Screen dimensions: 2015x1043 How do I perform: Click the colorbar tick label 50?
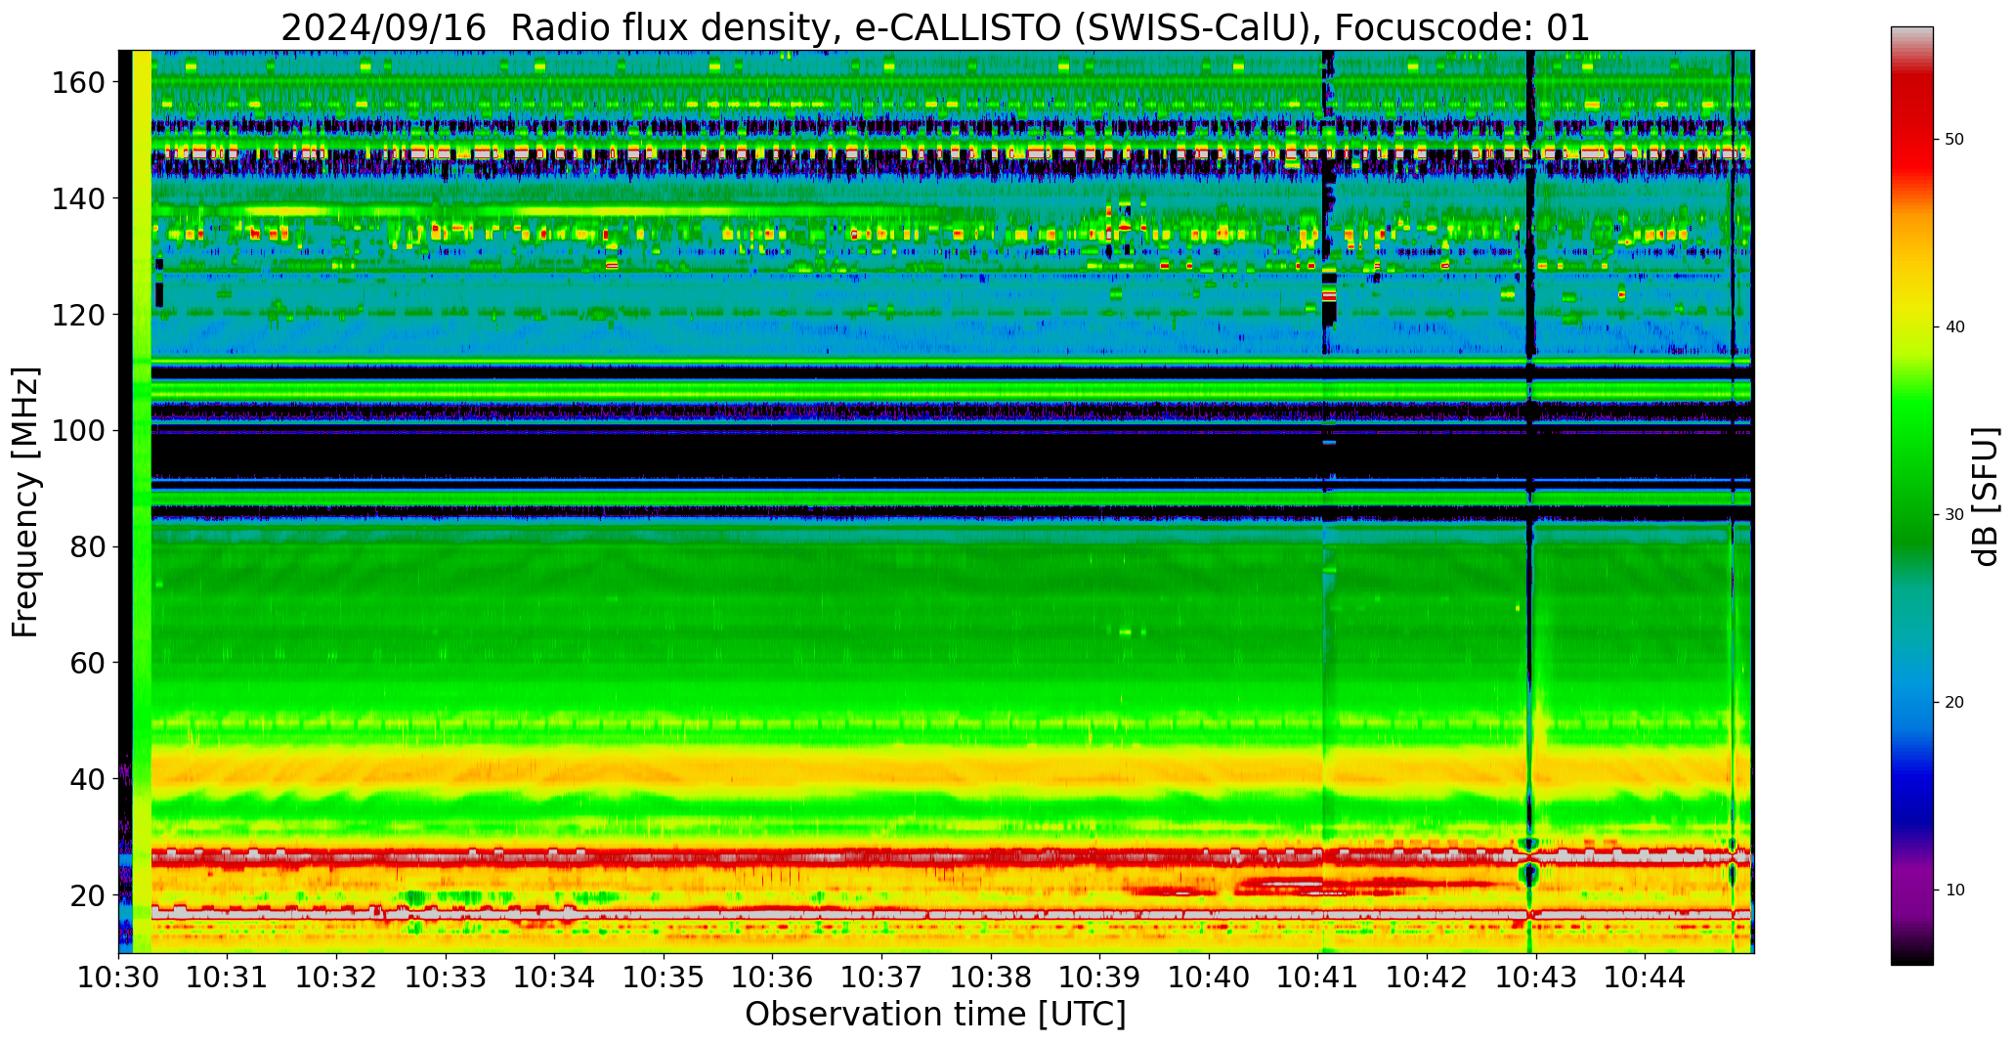(1954, 140)
